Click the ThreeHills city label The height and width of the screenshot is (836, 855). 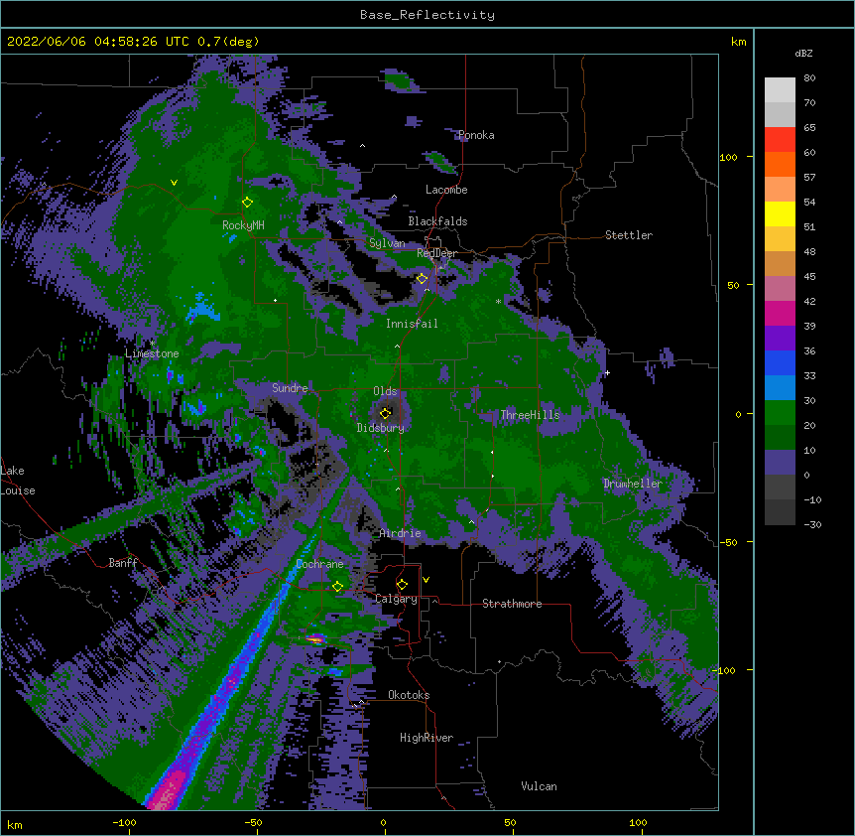click(x=530, y=415)
